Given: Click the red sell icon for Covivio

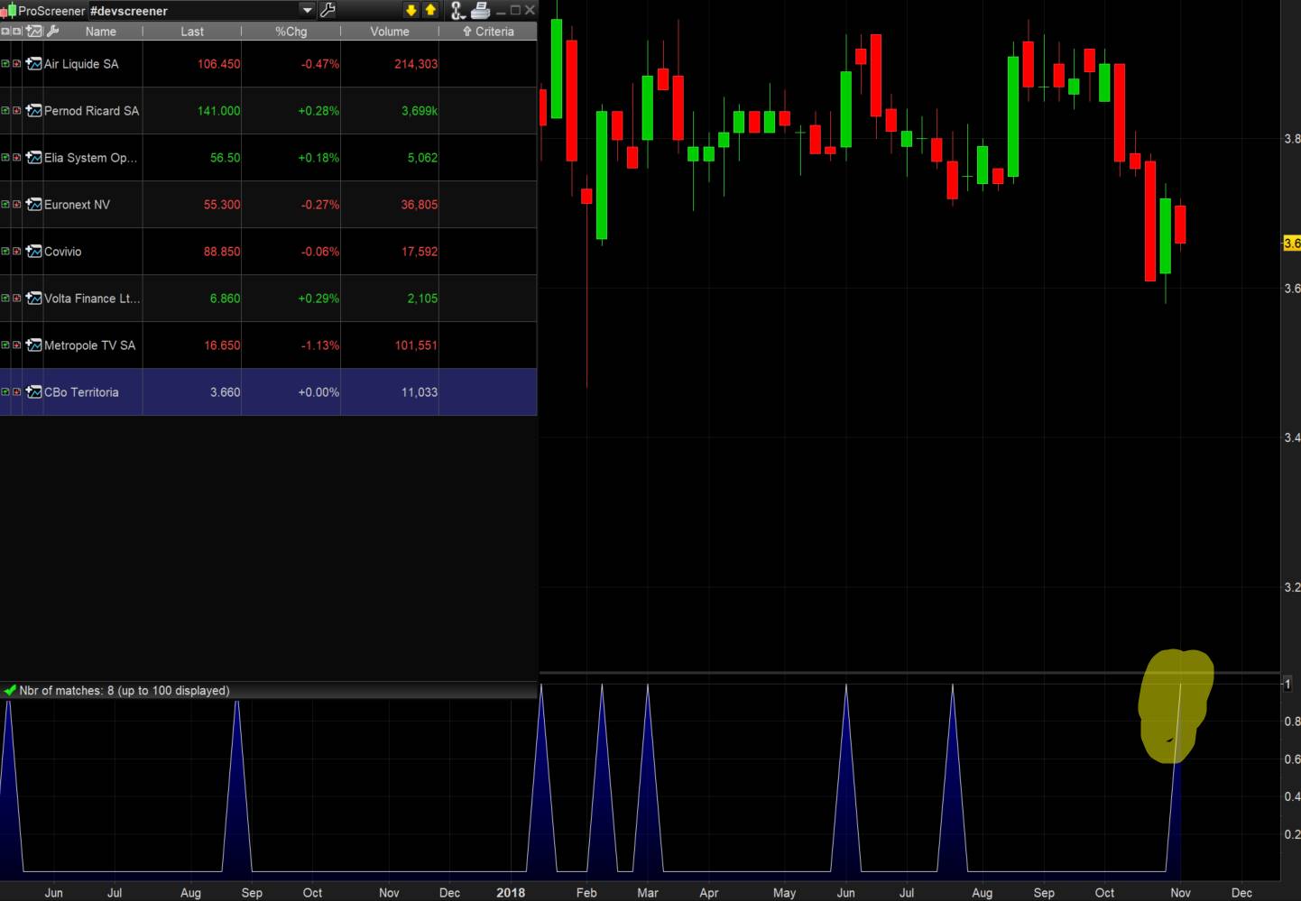Looking at the screenshot, I should tap(16, 252).
